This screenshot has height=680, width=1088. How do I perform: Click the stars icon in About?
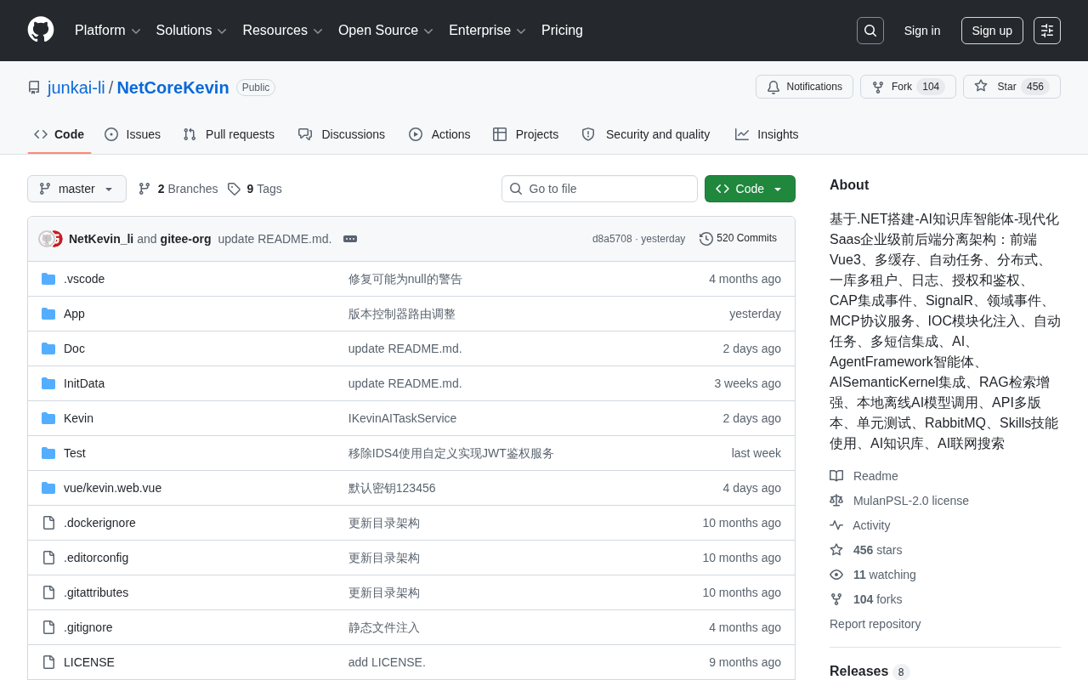[836, 550]
